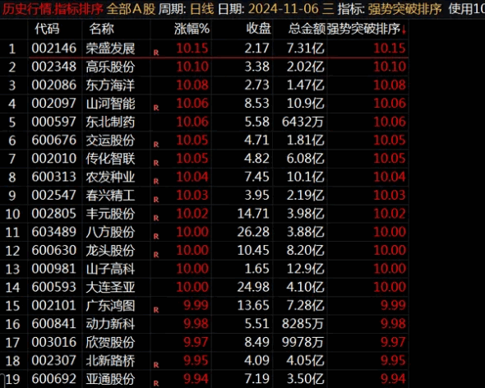Screen dimensions: 485x388
Task: Sort by 收盘 column header
Action: [x=259, y=29]
